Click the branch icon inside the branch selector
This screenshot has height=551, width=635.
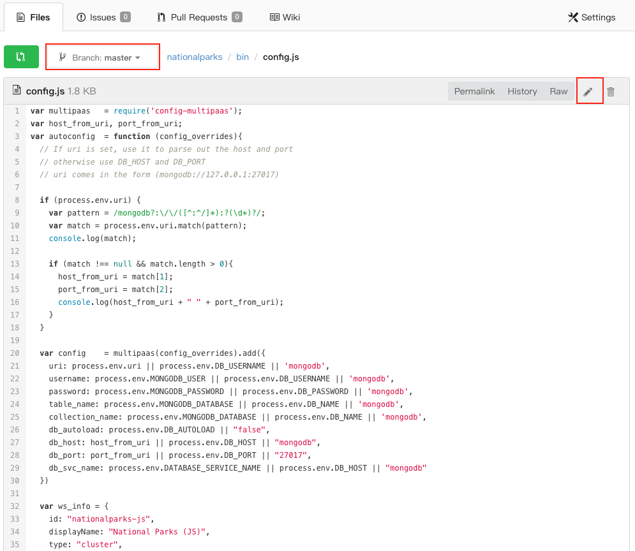pyautogui.click(x=62, y=56)
